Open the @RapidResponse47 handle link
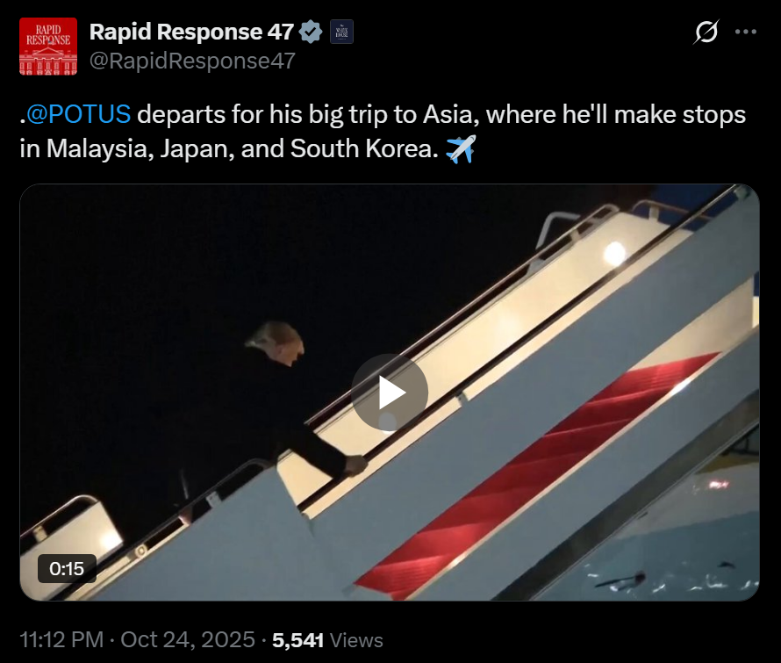781x663 pixels. coord(192,60)
